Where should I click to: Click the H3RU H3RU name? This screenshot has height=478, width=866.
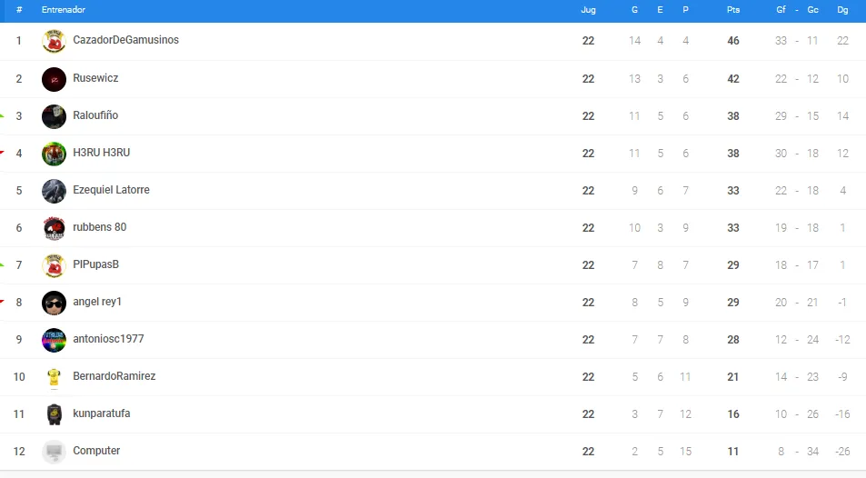click(x=102, y=153)
